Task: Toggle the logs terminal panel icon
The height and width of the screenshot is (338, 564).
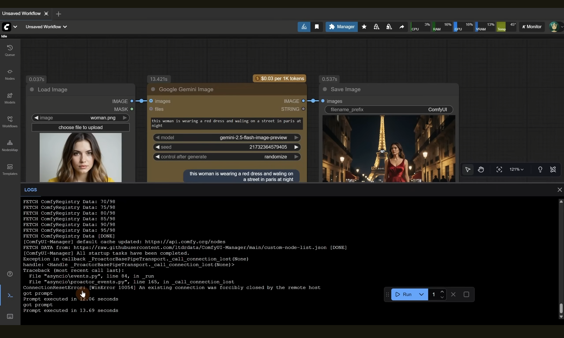Action: [10, 295]
